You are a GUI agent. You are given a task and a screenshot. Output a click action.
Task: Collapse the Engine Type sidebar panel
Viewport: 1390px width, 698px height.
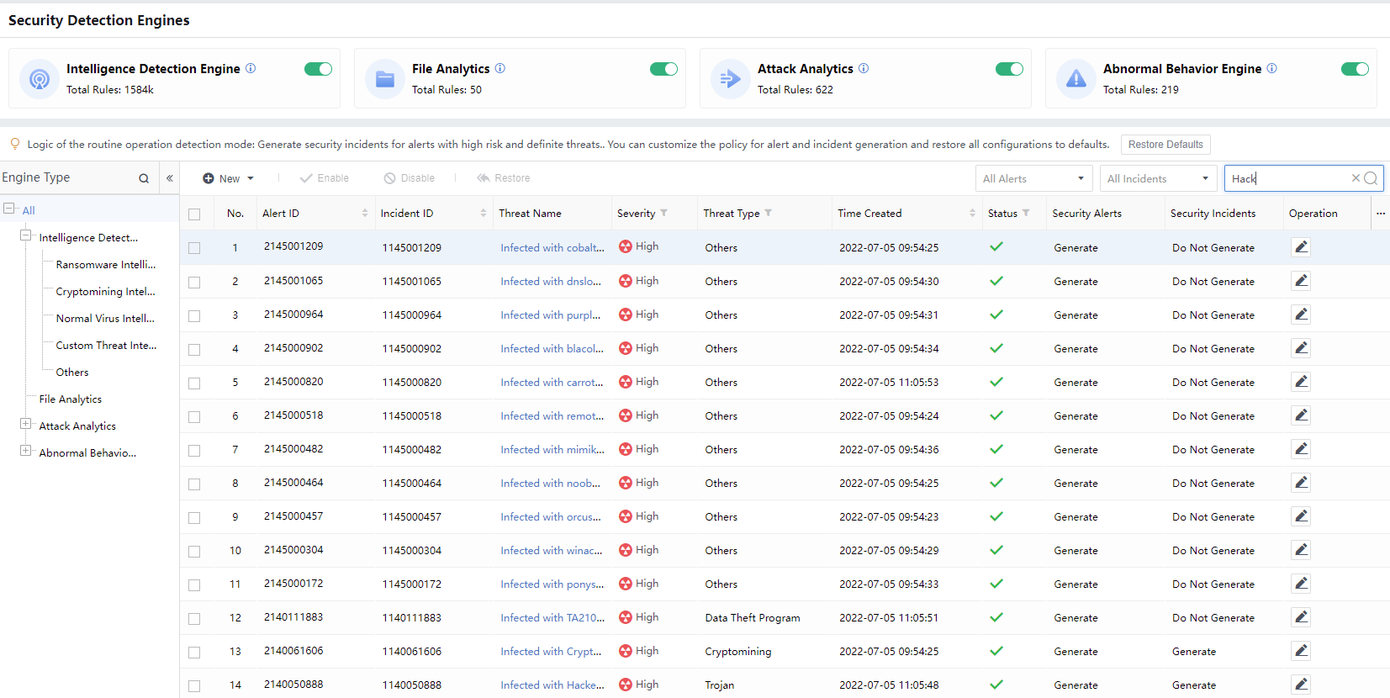[170, 178]
